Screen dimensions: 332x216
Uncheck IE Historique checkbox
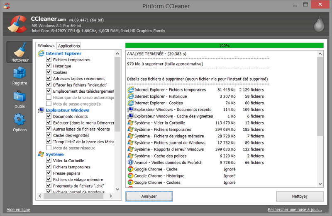(x=49, y=66)
